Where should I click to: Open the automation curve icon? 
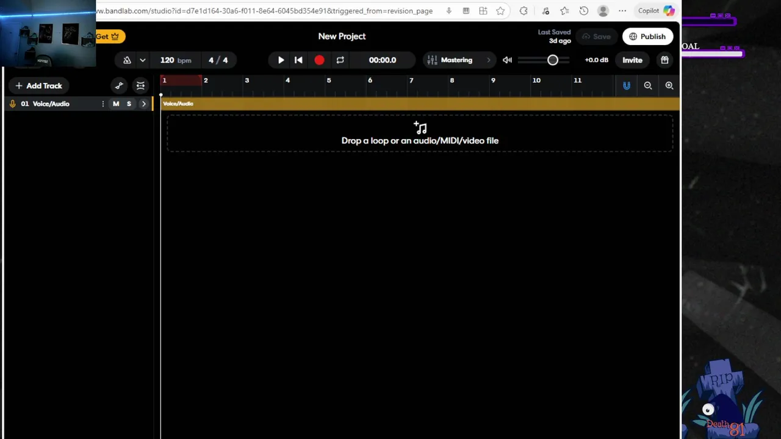coord(119,86)
